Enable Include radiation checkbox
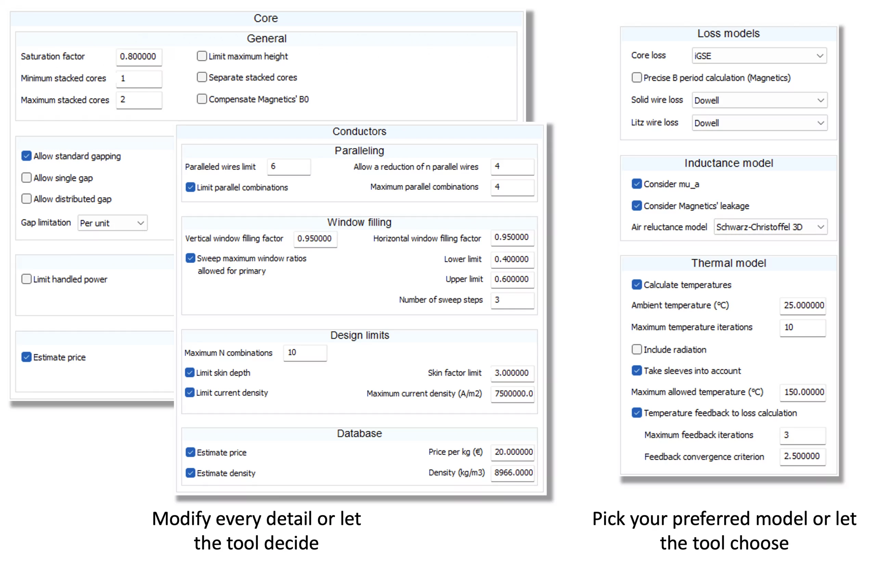876x568 pixels. coord(637,349)
